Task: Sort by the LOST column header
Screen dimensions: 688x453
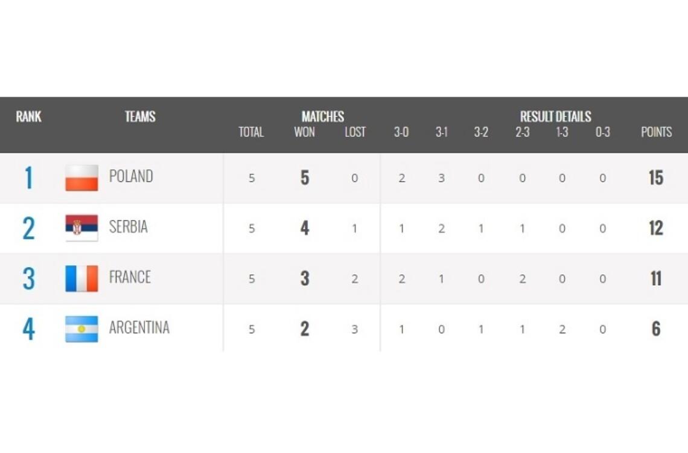Action: click(355, 132)
